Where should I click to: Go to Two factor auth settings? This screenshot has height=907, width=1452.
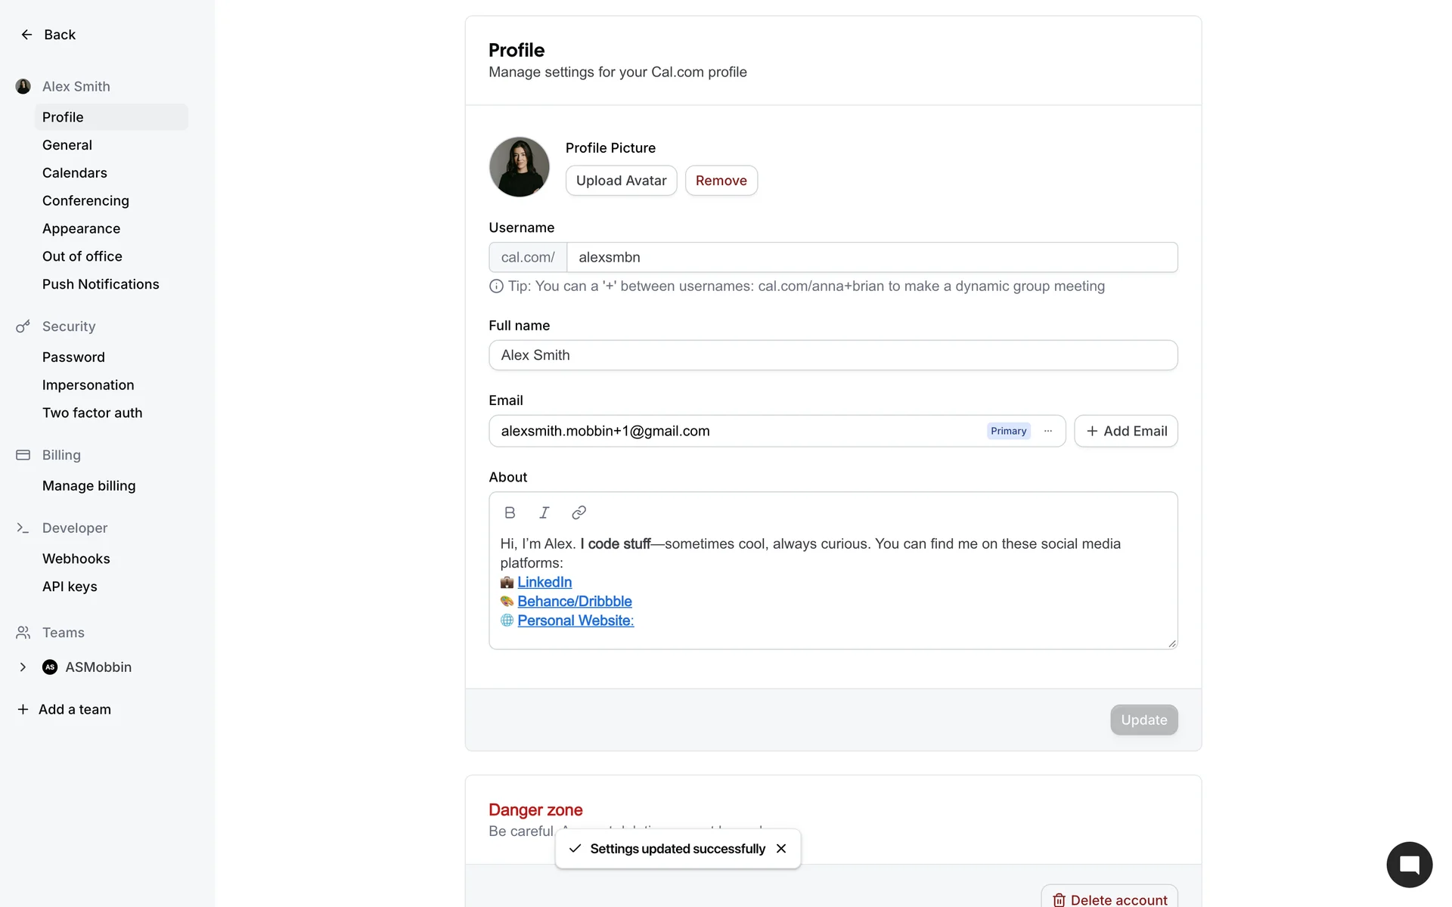92,413
